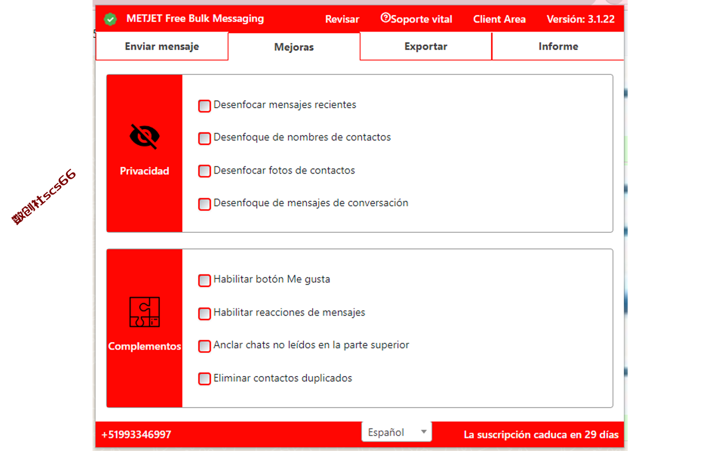
Task: Tick Habilitar botón Me gusta checkbox
Action: pos(204,280)
